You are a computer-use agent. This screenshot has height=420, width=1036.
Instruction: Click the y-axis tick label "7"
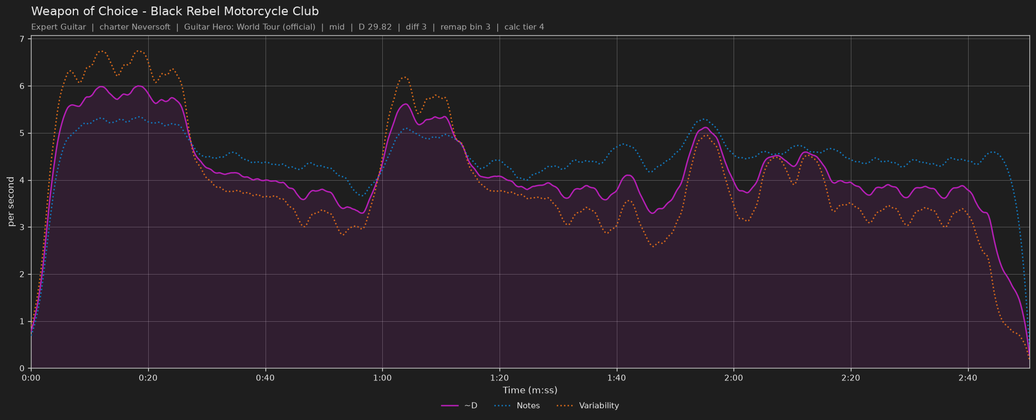click(x=22, y=39)
